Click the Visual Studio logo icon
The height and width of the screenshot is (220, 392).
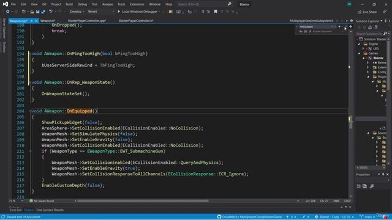tap(6, 4)
